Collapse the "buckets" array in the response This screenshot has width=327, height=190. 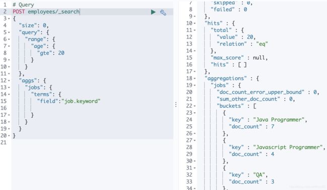[195, 106]
